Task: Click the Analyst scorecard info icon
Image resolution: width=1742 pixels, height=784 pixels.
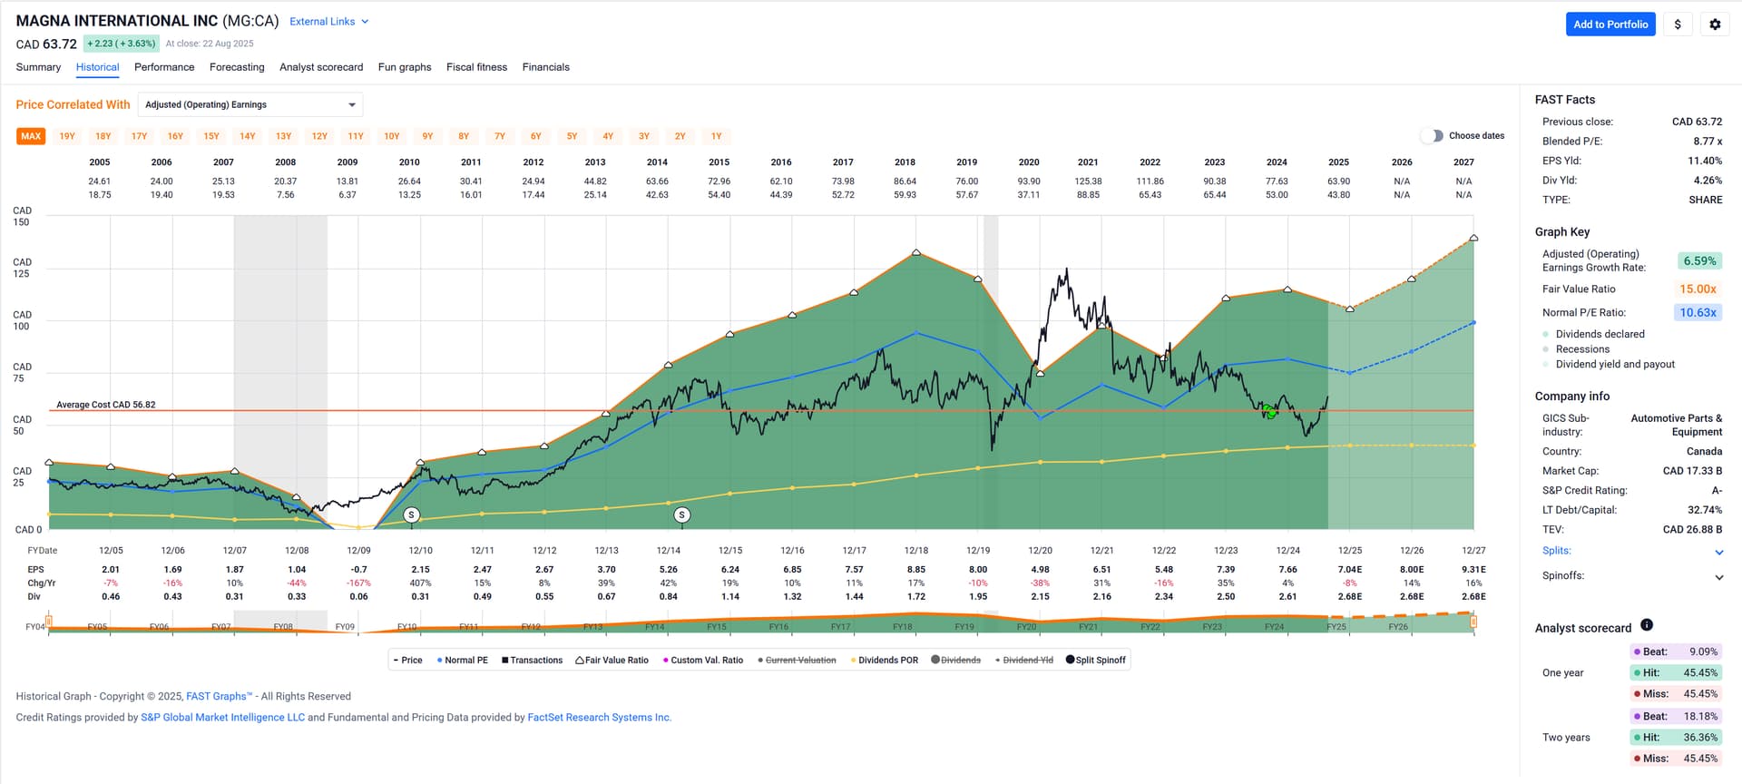Action: click(1647, 625)
